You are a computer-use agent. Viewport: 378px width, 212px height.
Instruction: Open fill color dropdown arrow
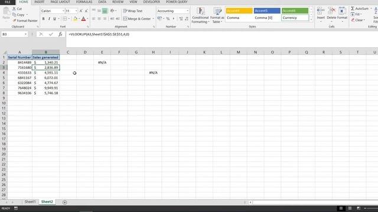(79, 19)
